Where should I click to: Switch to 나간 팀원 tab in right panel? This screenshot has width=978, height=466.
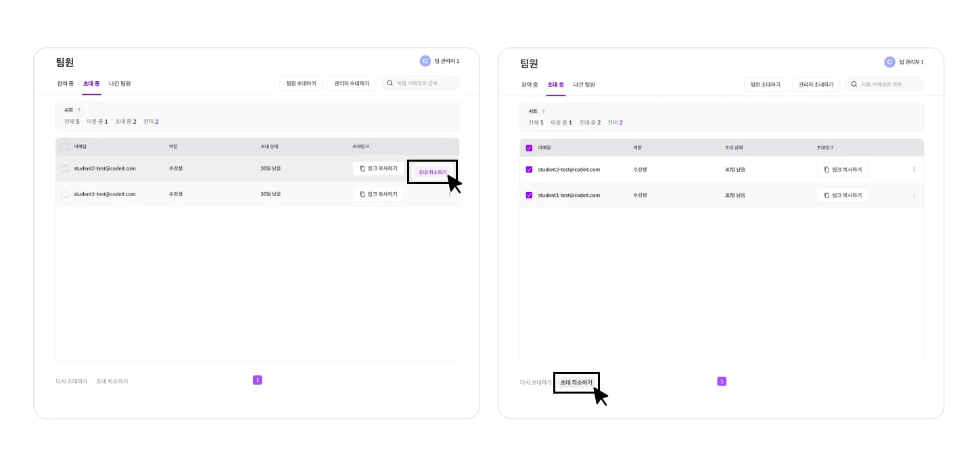pyautogui.click(x=584, y=85)
